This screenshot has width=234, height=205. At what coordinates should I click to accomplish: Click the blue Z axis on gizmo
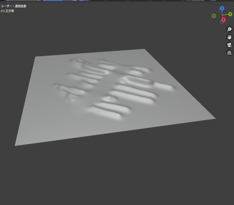click(222, 8)
